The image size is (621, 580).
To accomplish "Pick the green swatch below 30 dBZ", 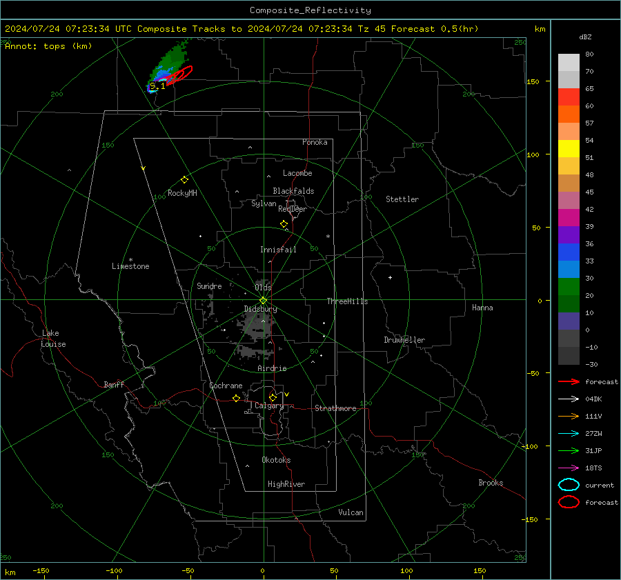I will [569, 286].
